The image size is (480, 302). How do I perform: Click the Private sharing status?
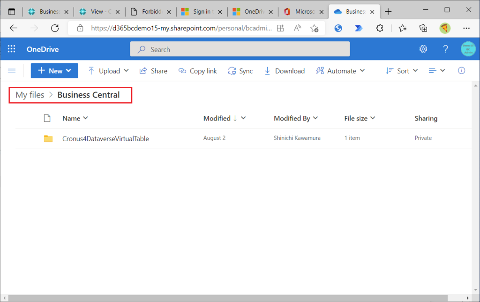coord(423,138)
